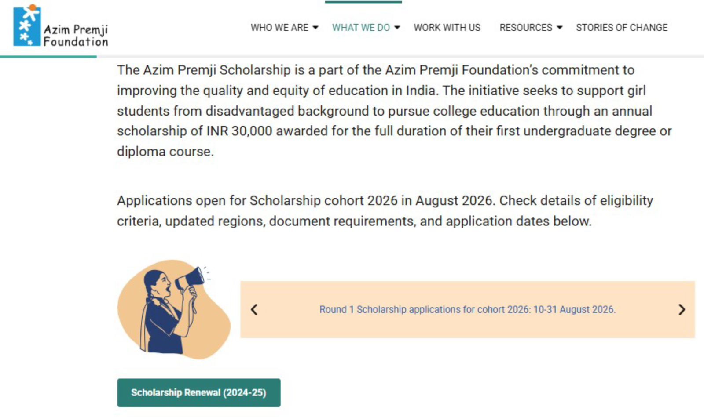
Task: Open the WHAT WE DO menu
Action: click(x=361, y=28)
